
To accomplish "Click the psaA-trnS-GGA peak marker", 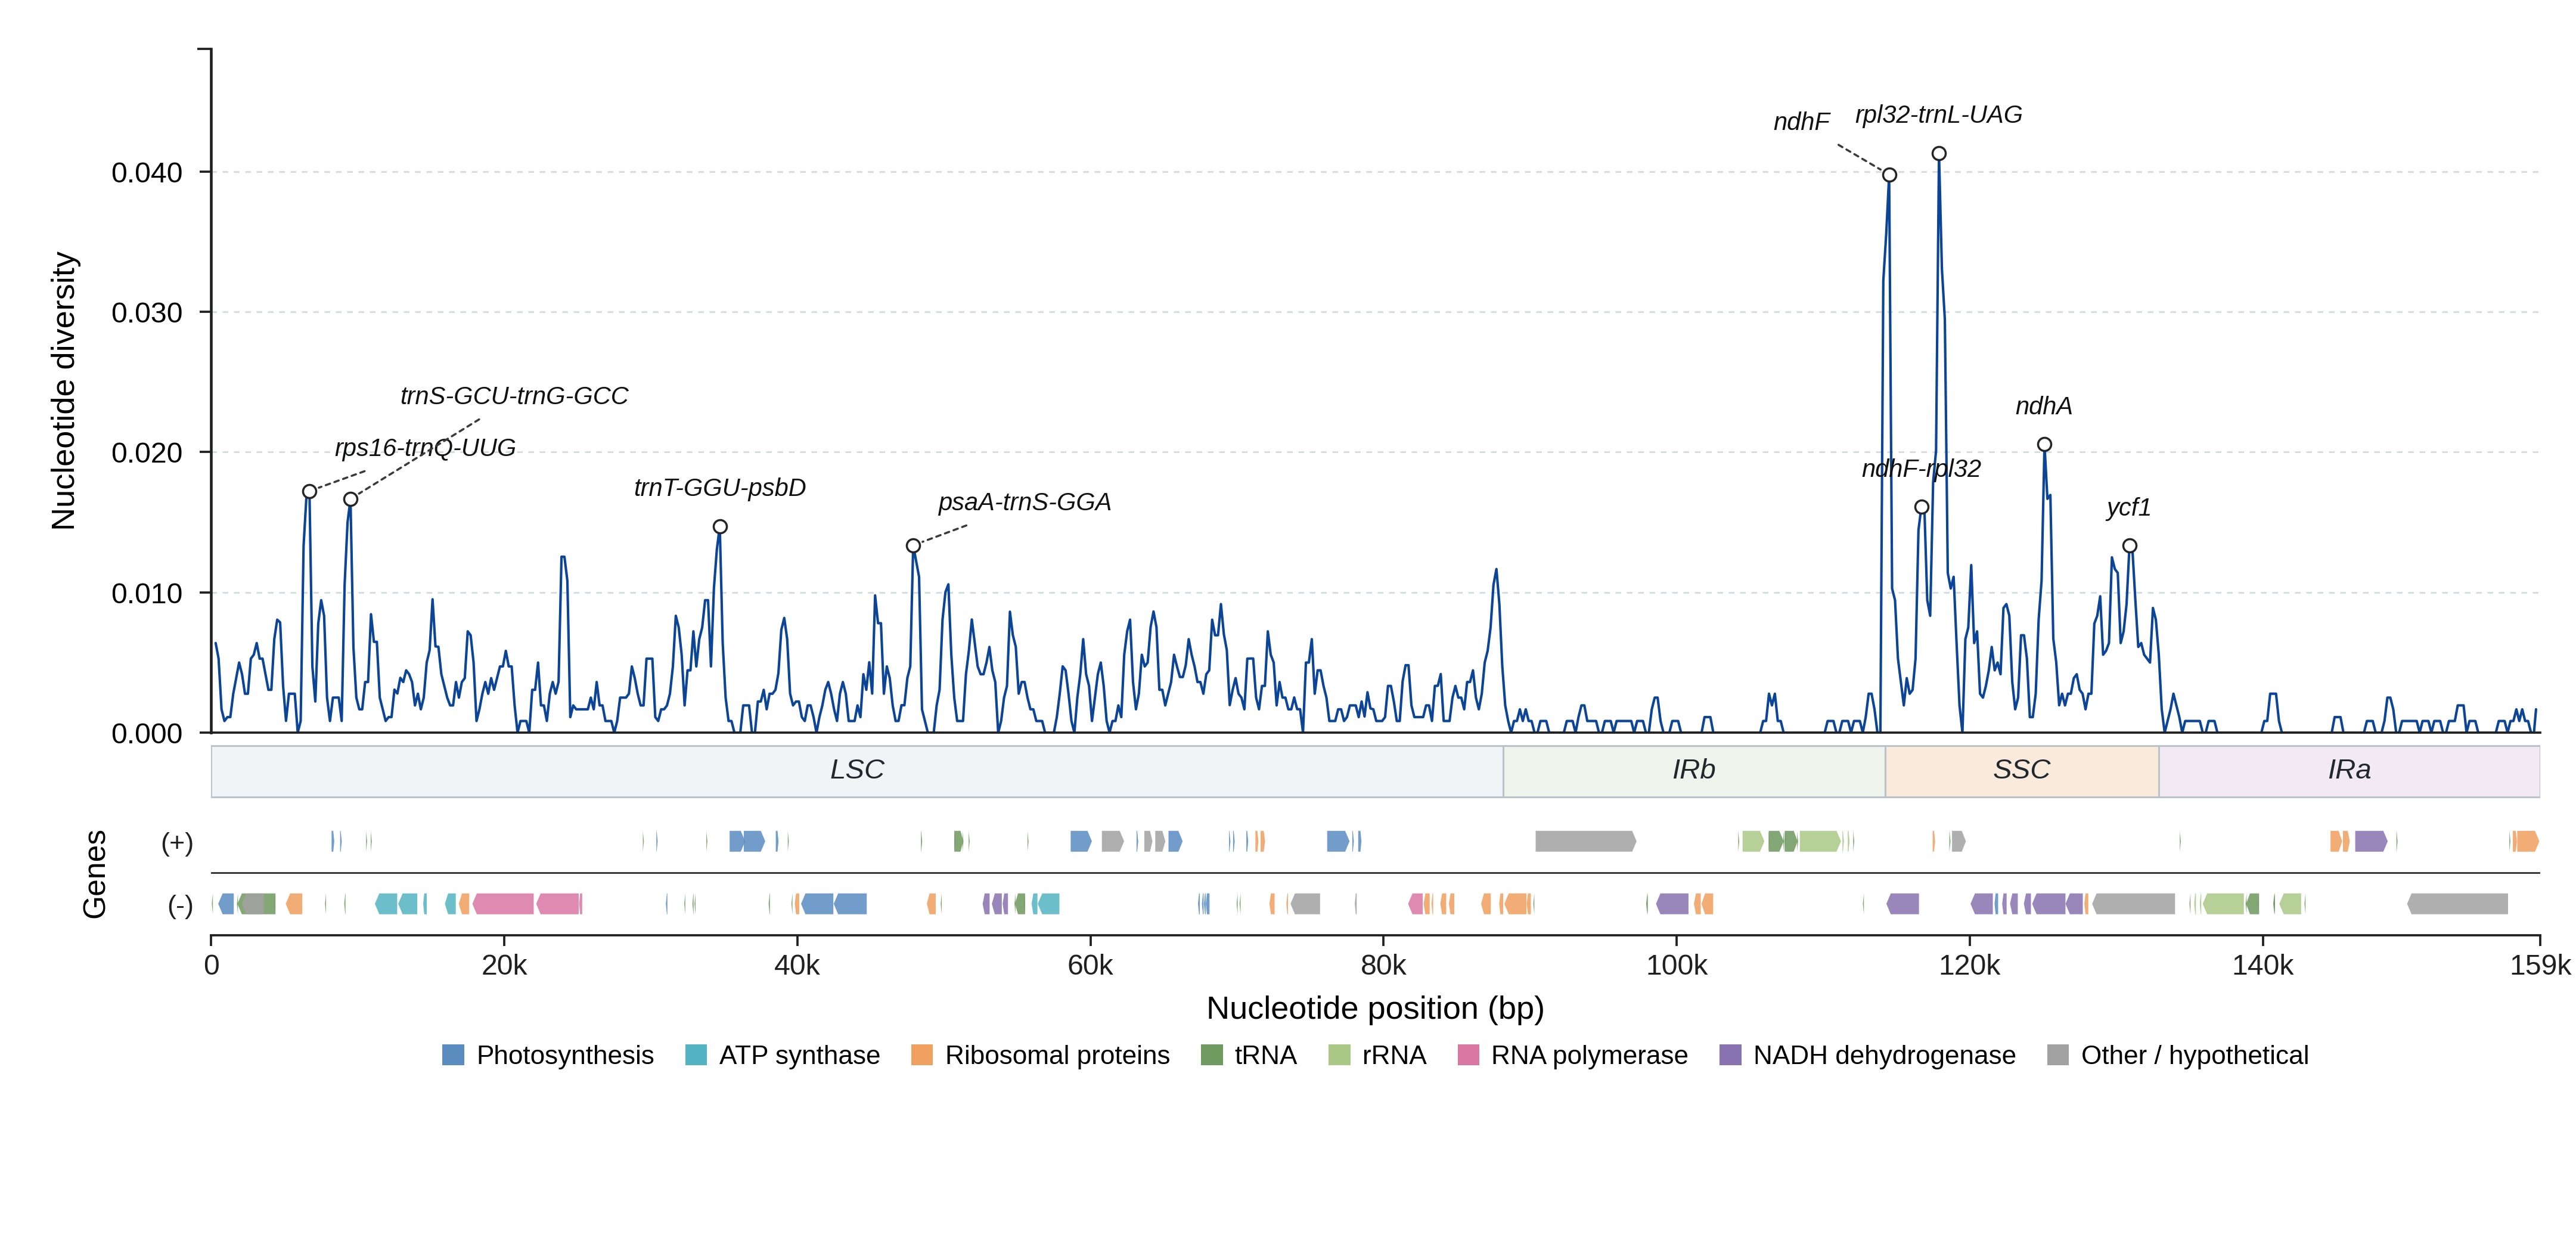I will [x=913, y=546].
